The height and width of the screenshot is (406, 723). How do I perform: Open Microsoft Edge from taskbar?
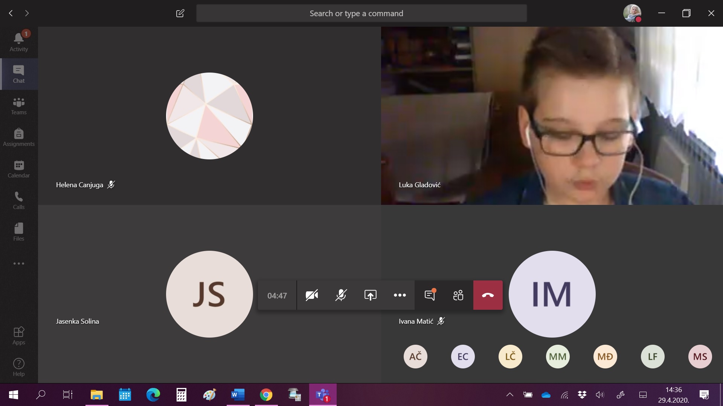(x=153, y=395)
